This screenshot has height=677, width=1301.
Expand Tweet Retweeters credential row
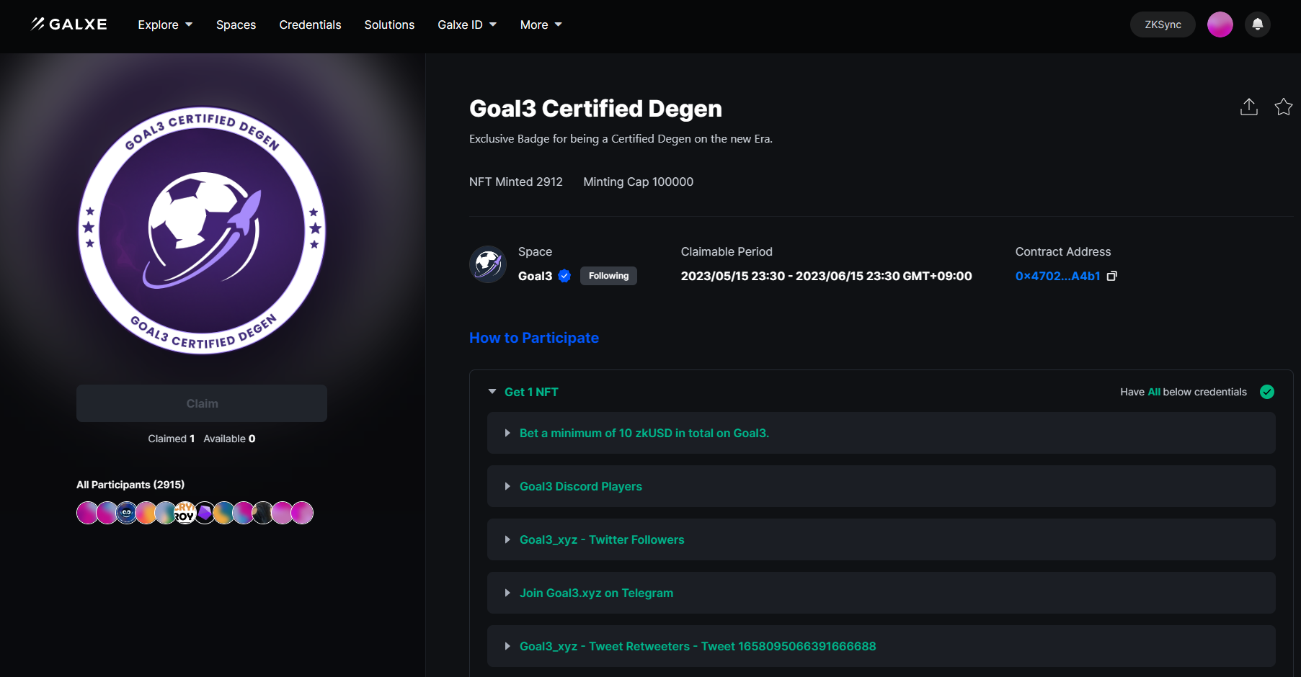pyautogui.click(x=881, y=646)
